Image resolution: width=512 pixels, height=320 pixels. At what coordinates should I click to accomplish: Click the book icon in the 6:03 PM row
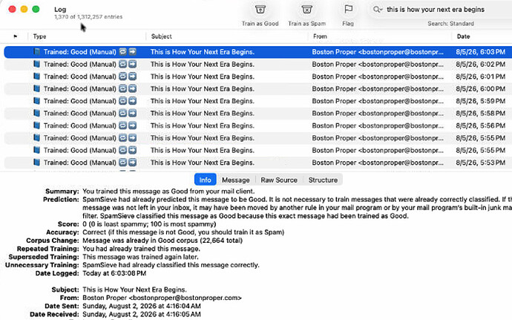pyautogui.click(x=37, y=52)
